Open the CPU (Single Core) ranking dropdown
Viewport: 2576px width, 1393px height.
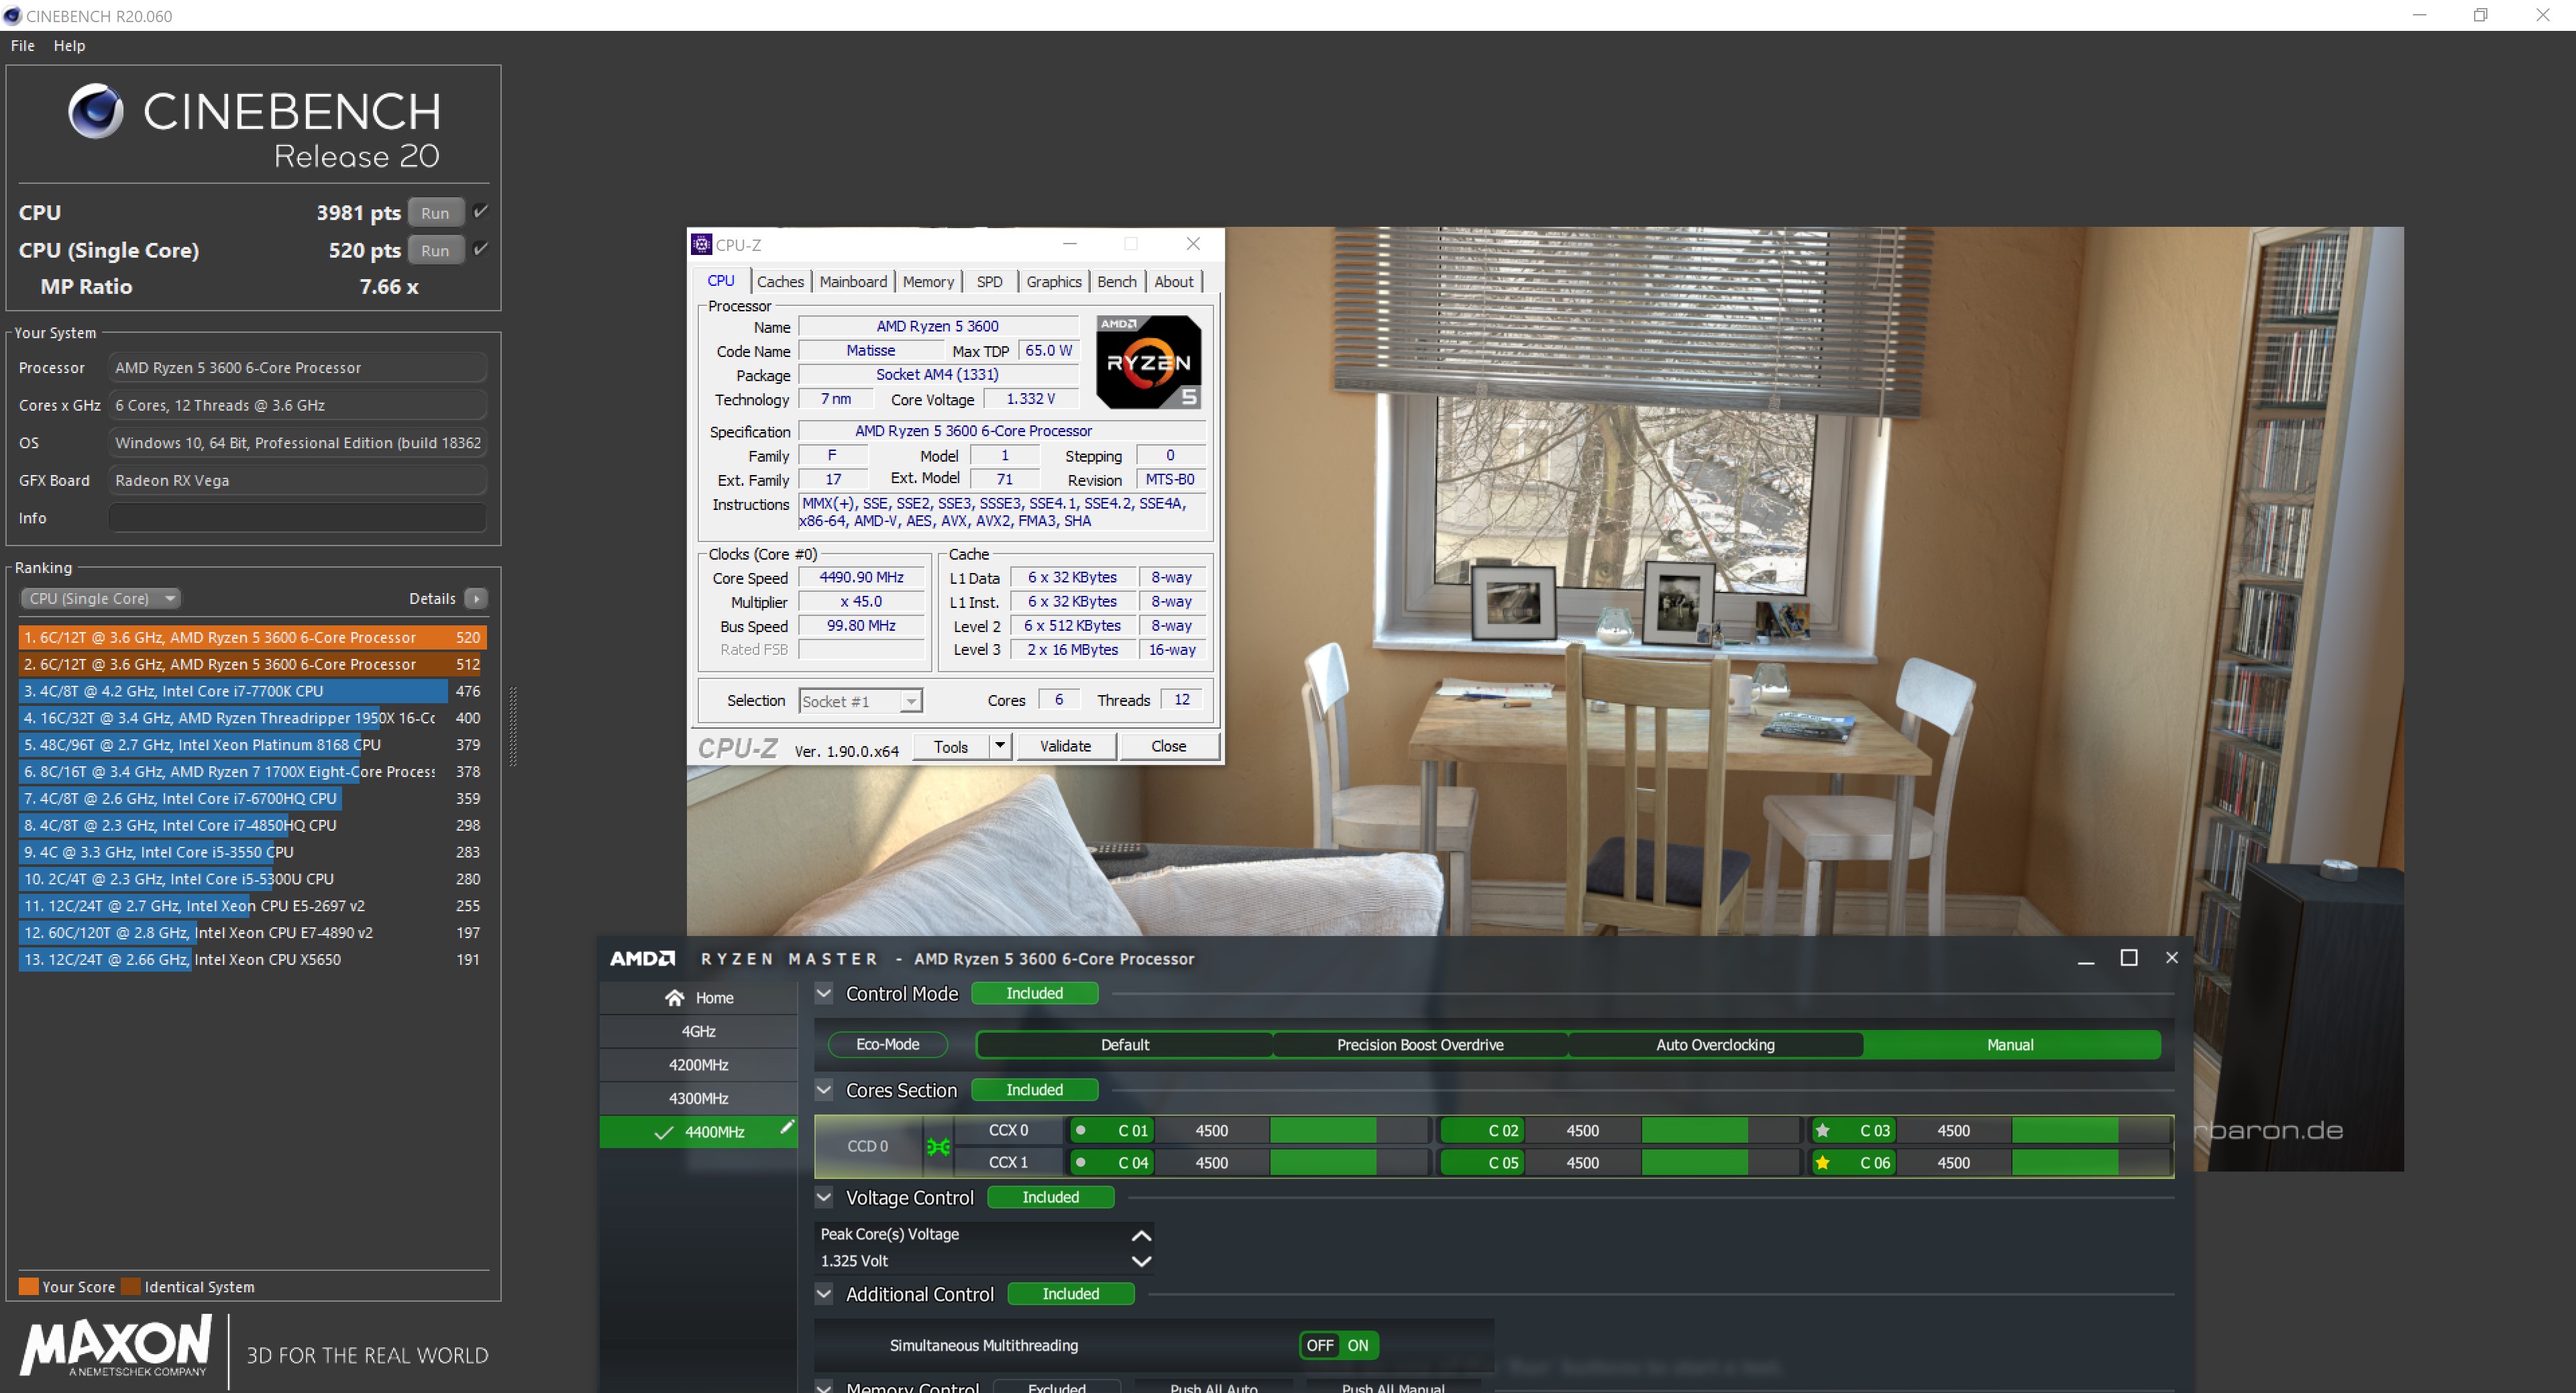click(100, 599)
